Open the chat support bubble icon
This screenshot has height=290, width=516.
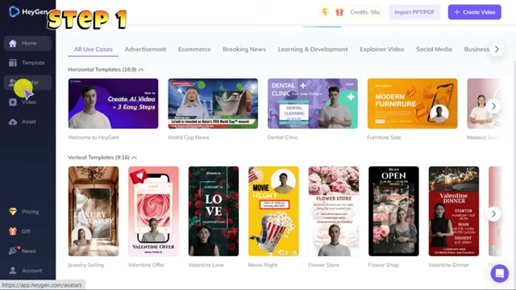pyautogui.click(x=500, y=273)
